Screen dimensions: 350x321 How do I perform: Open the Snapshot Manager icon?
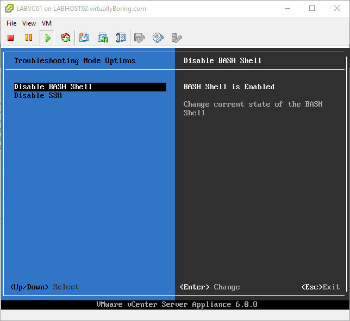(x=121, y=38)
